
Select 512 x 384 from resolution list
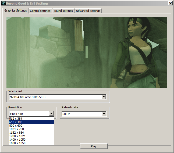coord(31,119)
